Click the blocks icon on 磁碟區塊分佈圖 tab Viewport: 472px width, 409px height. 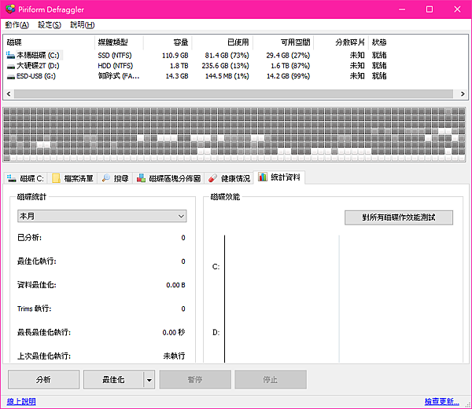click(141, 178)
